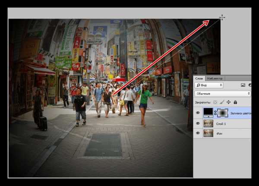Select the Слой 1 layer thumbnail
This screenshot has height=186, width=259.
click(x=208, y=123)
